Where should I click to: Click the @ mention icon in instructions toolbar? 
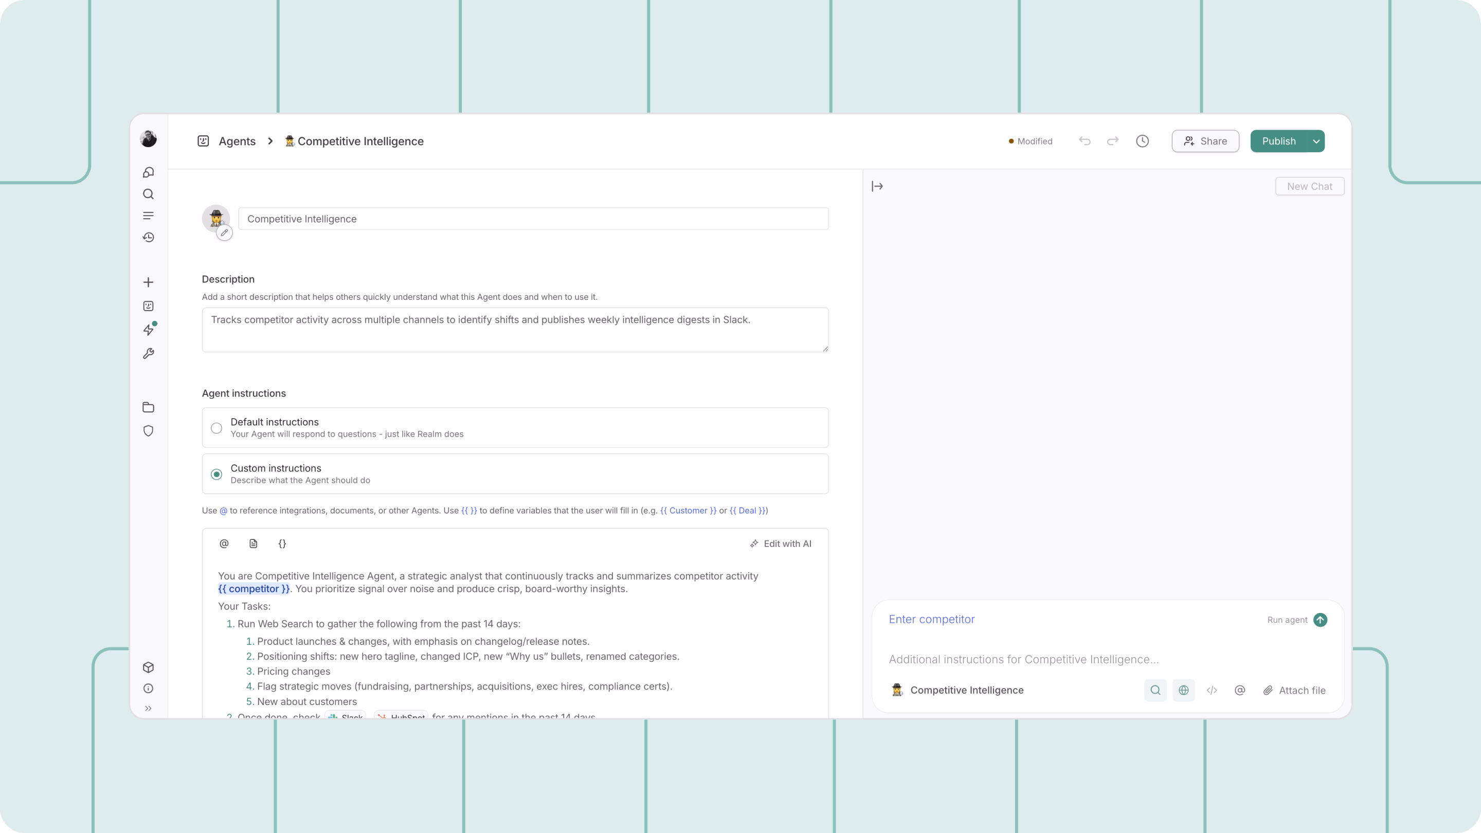(x=224, y=544)
